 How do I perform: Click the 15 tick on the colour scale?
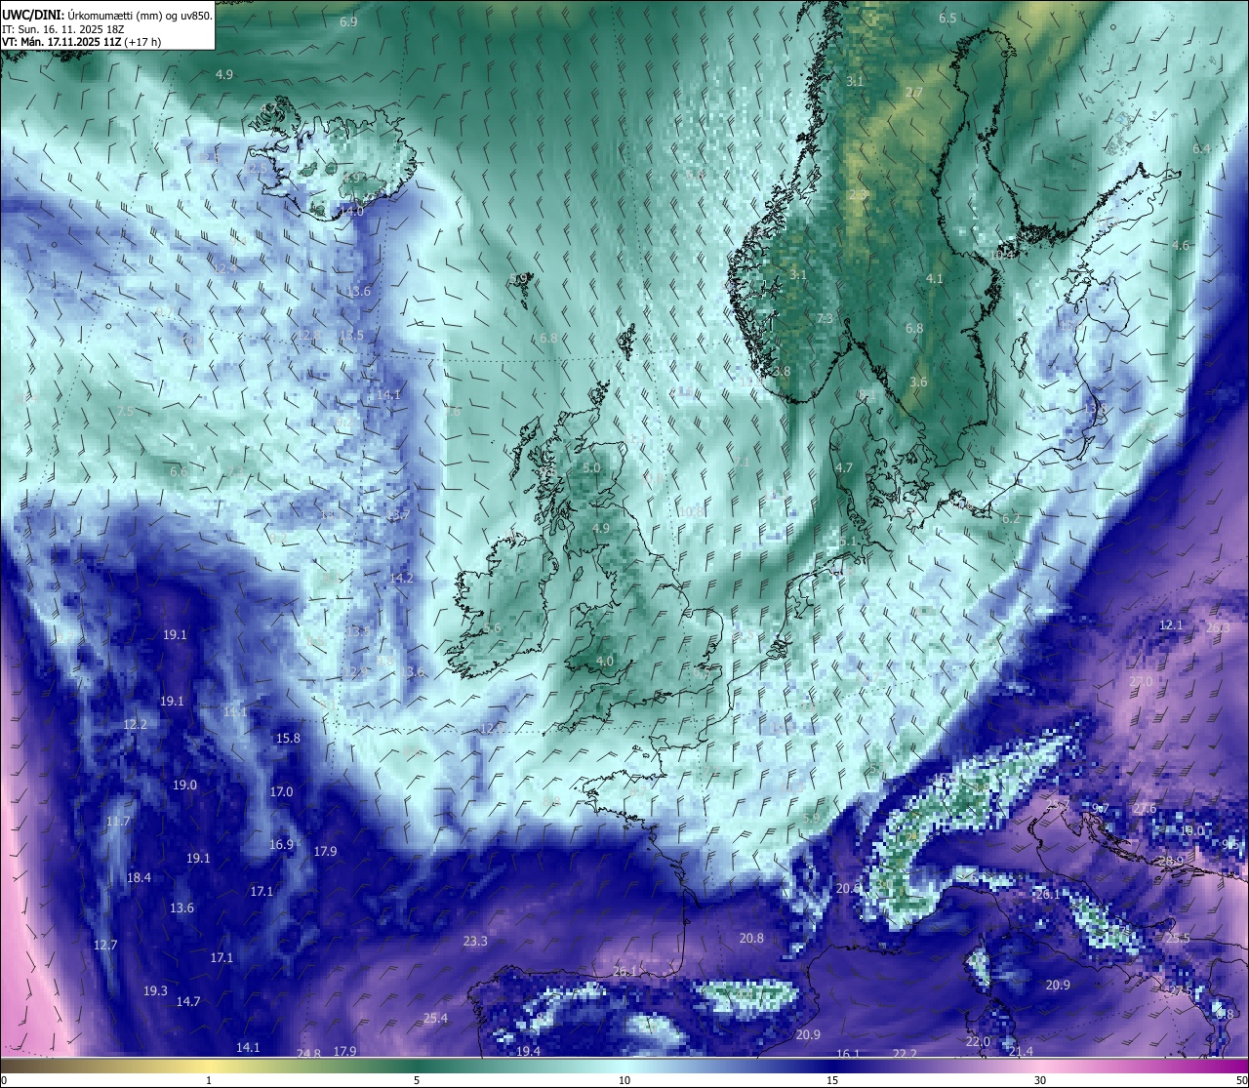(832, 1080)
